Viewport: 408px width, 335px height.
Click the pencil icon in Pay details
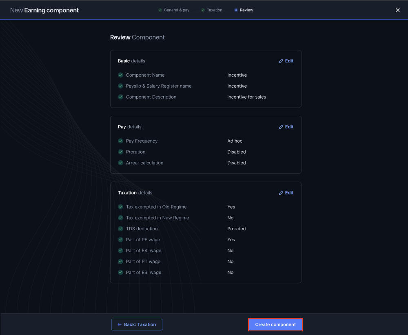coord(281,127)
